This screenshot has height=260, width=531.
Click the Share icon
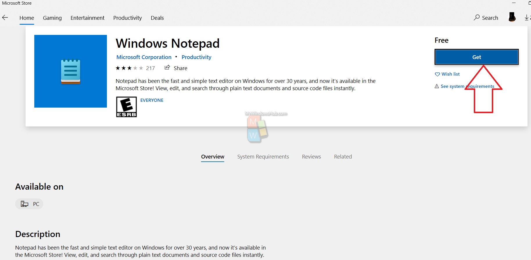[x=167, y=67]
